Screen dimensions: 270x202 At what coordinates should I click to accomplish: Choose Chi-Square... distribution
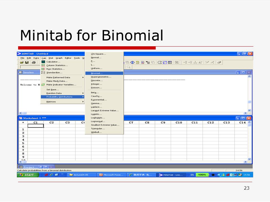tap(104, 54)
